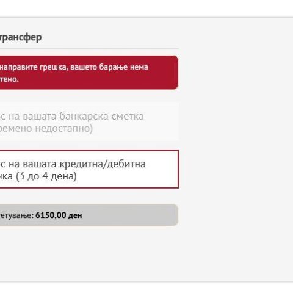293x293 pixels.
Task: Click the divider line under трансфер heading
Action: pyautogui.click(x=89, y=49)
